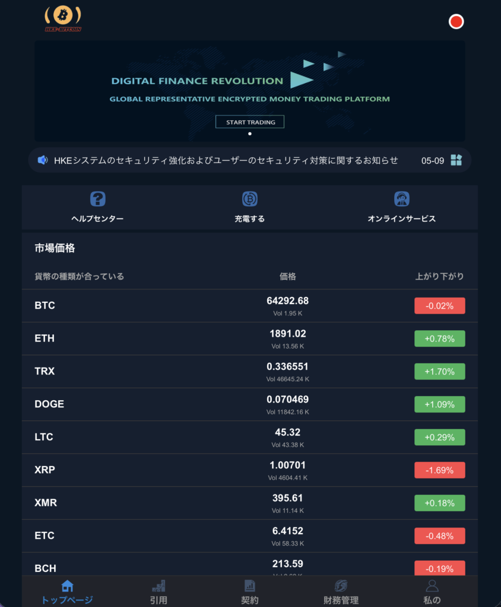Click the speaker announcement icon

pos(43,160)
